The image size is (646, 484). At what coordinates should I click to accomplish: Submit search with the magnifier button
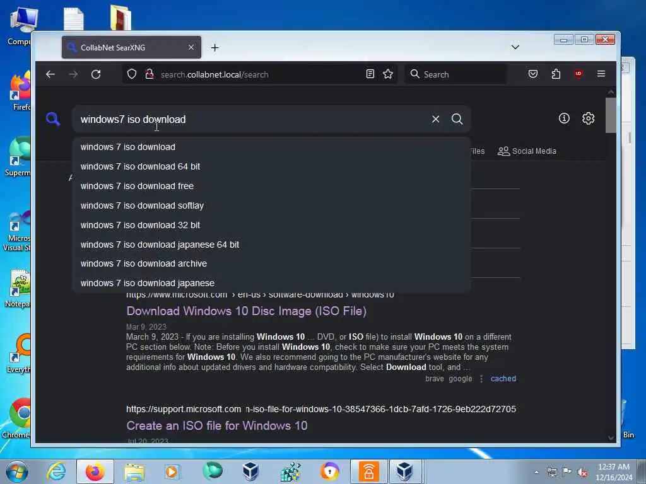click(x=457, y=119)
